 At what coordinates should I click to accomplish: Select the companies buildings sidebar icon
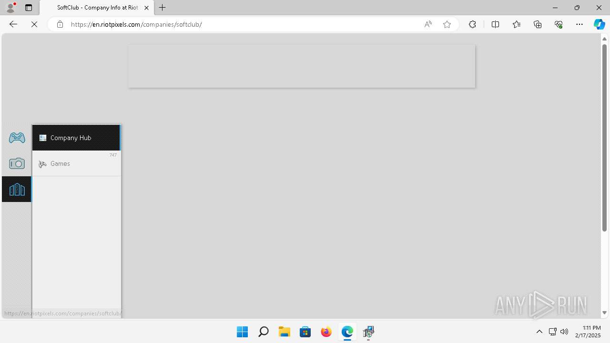pos(17,189)
